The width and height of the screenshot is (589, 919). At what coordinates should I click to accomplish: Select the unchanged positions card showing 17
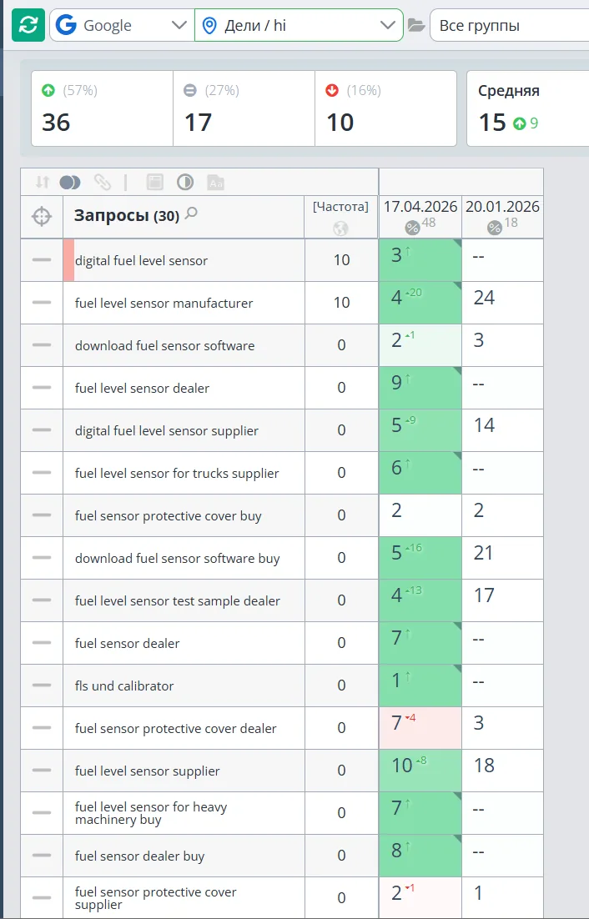coord(244,108)
